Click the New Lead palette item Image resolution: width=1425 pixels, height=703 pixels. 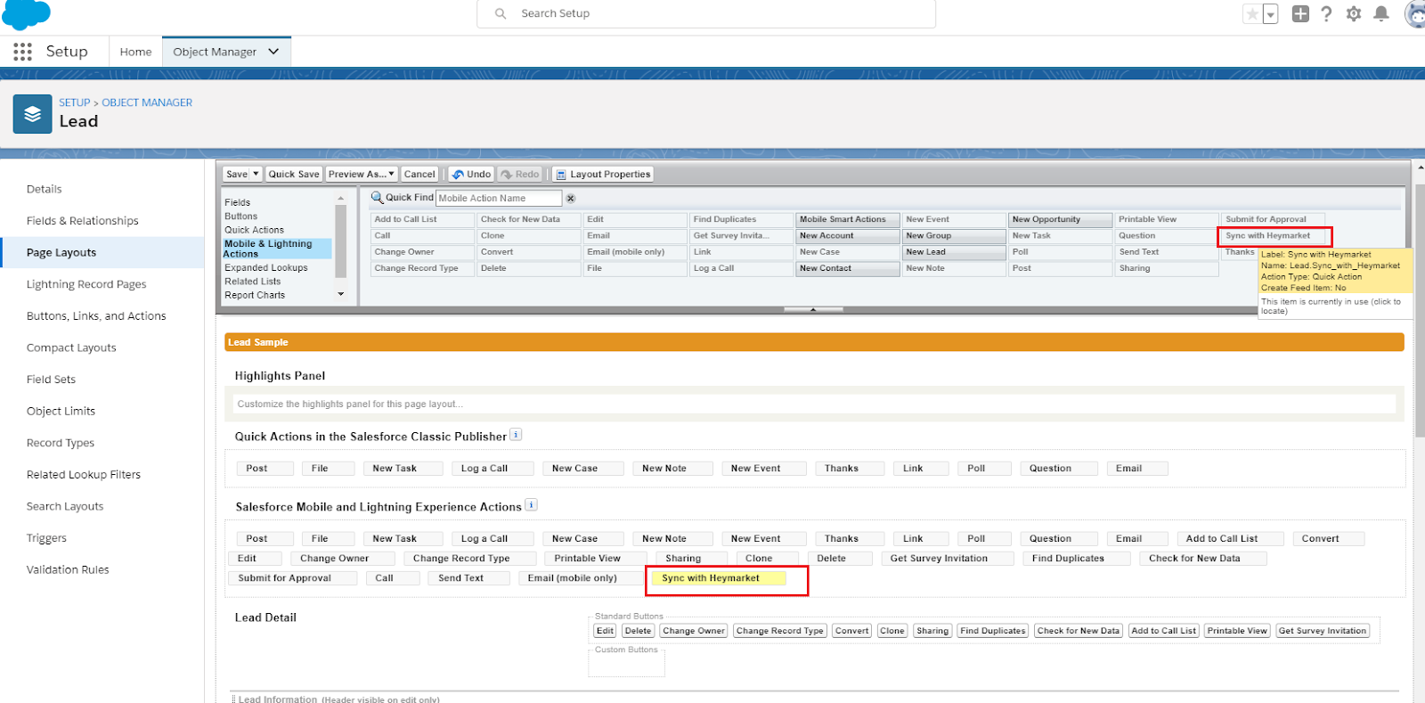954,252
